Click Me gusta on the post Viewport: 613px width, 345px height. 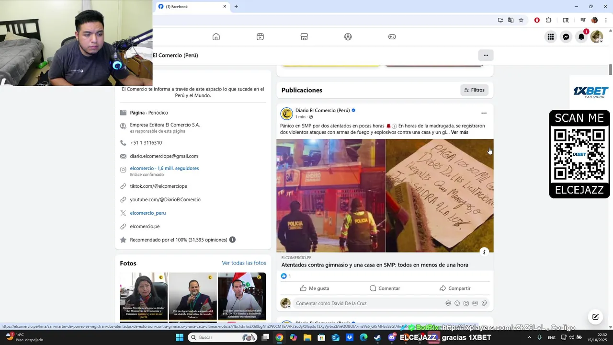click(x=315, y=288)
